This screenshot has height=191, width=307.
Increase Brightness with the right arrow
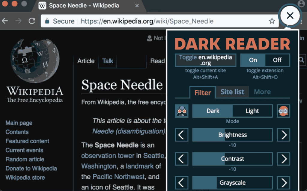tap(283, 135)
